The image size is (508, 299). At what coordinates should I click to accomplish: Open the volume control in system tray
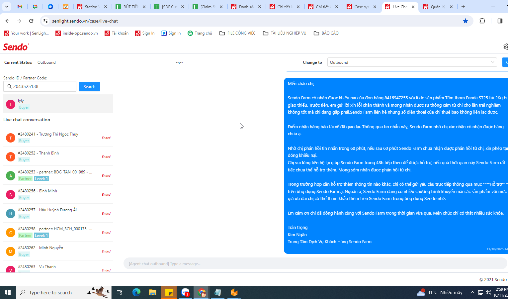(x=488, y=292)
